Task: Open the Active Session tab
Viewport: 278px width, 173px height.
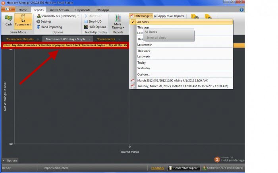Action: (x=59, y=10)
